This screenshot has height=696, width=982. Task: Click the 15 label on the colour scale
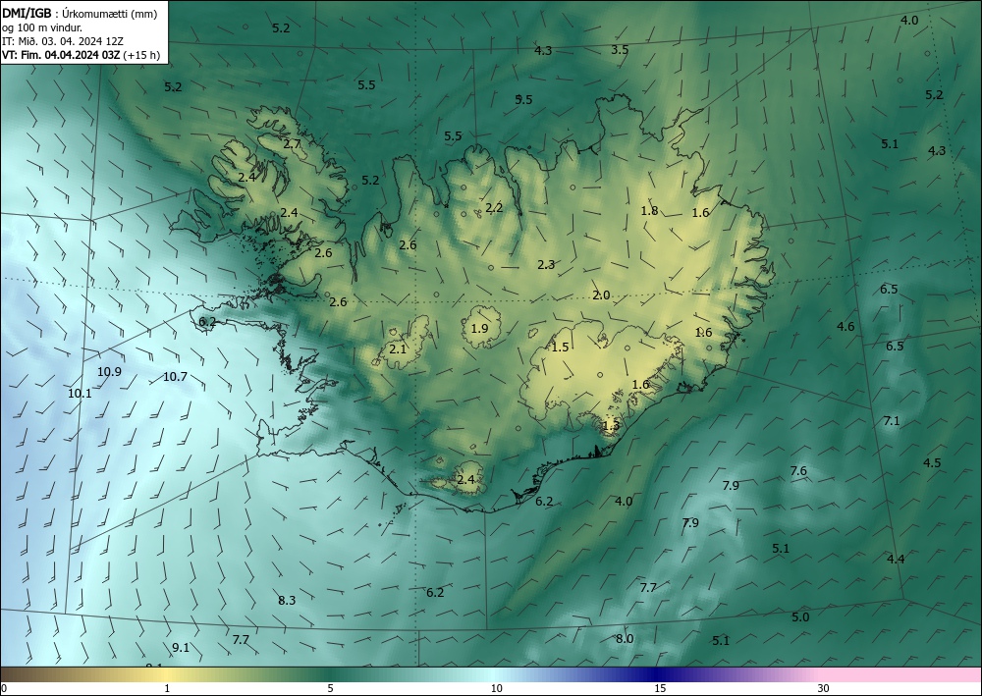click(660, 688)
